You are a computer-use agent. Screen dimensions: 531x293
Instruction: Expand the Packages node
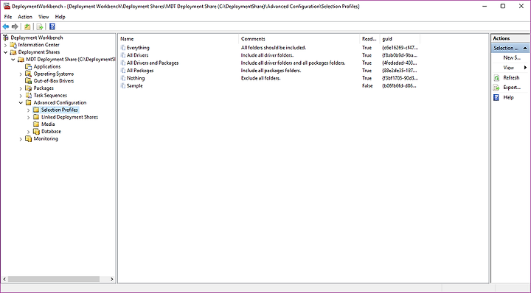click(x=21, y=88)
